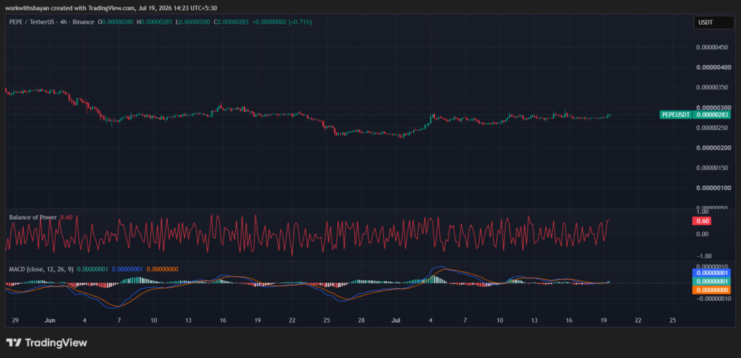Click the TradingView logo at the bottom
741x358 pixels.
pos(46,342)
